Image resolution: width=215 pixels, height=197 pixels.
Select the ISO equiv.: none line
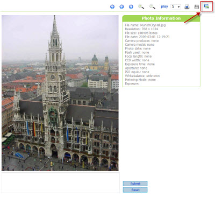point(137,72)
